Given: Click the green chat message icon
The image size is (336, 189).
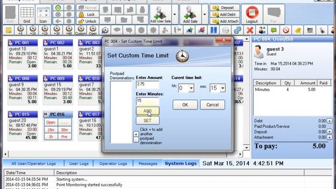Looking at the screenshot, I should 274,30.
